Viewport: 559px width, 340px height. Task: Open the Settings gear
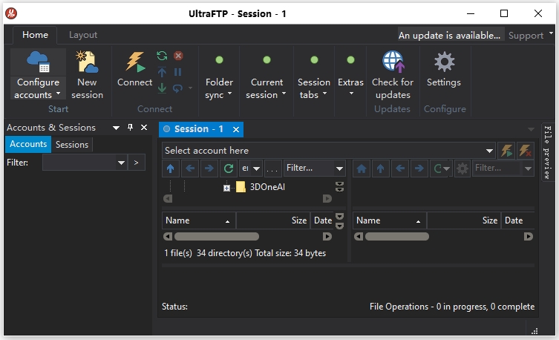pyautogui.click(x=444, y=62)
